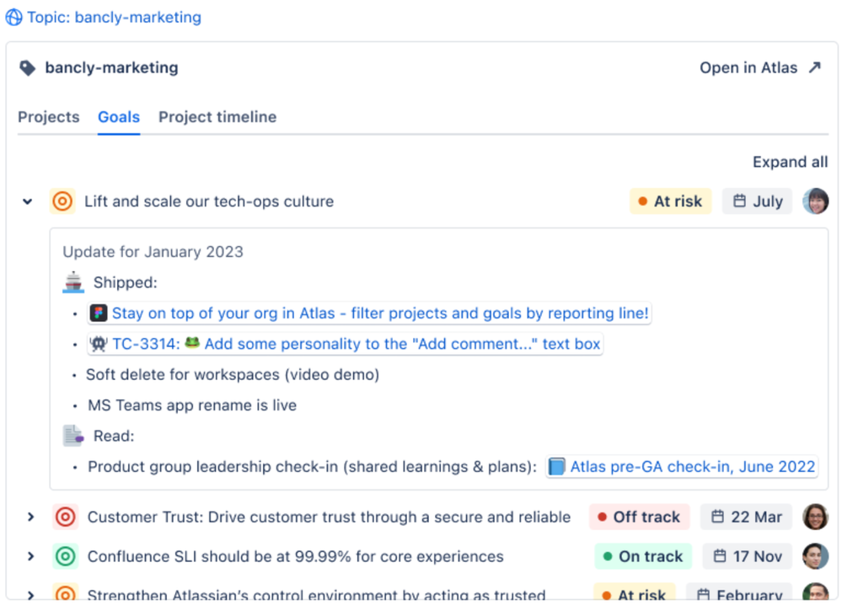Expand the Confluence SLI goal
Screen dimensions: 842x605
coord(30,557)
